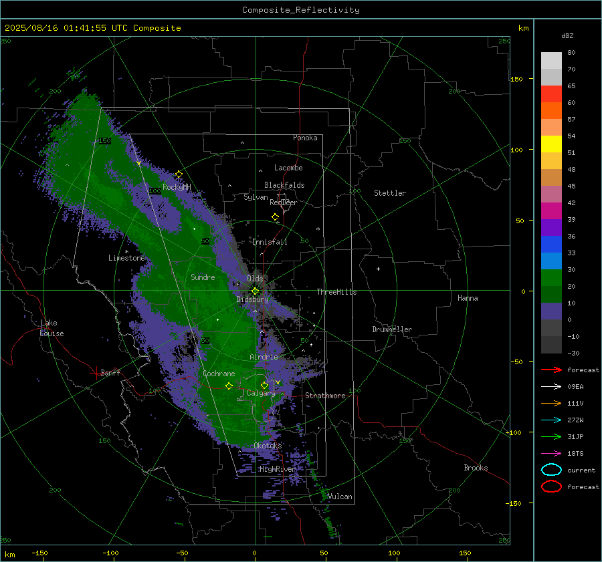Click the yellow diamond marker near RedDeer
The height and width of the screenshot is (562, 602).
coord(275,217)
